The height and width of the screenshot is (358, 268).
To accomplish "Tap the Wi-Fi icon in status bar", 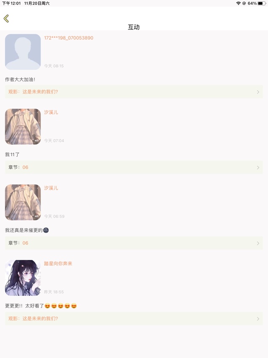I will point(238,3).
